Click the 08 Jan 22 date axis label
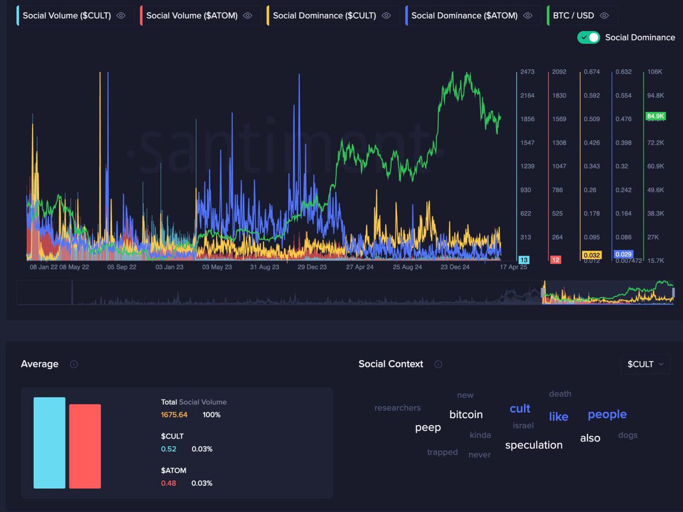The width and height of the screenshot is (683, 512). point(43,267)
